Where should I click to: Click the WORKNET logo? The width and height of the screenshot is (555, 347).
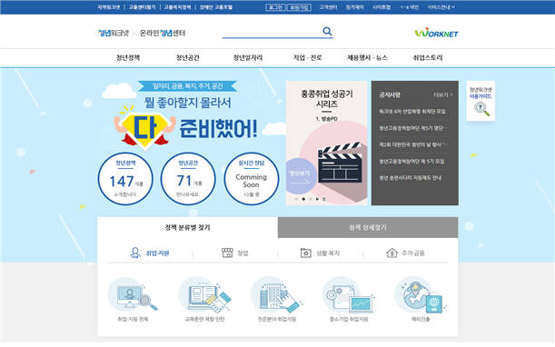pyautogui.click(x=436, y=33)
